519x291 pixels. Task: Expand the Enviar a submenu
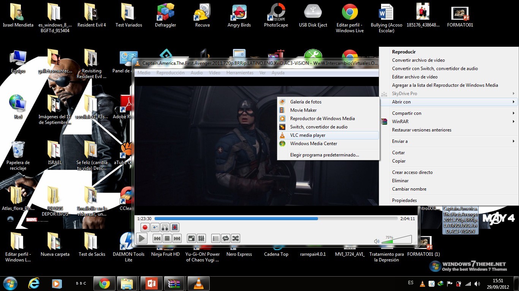point(449,141)
